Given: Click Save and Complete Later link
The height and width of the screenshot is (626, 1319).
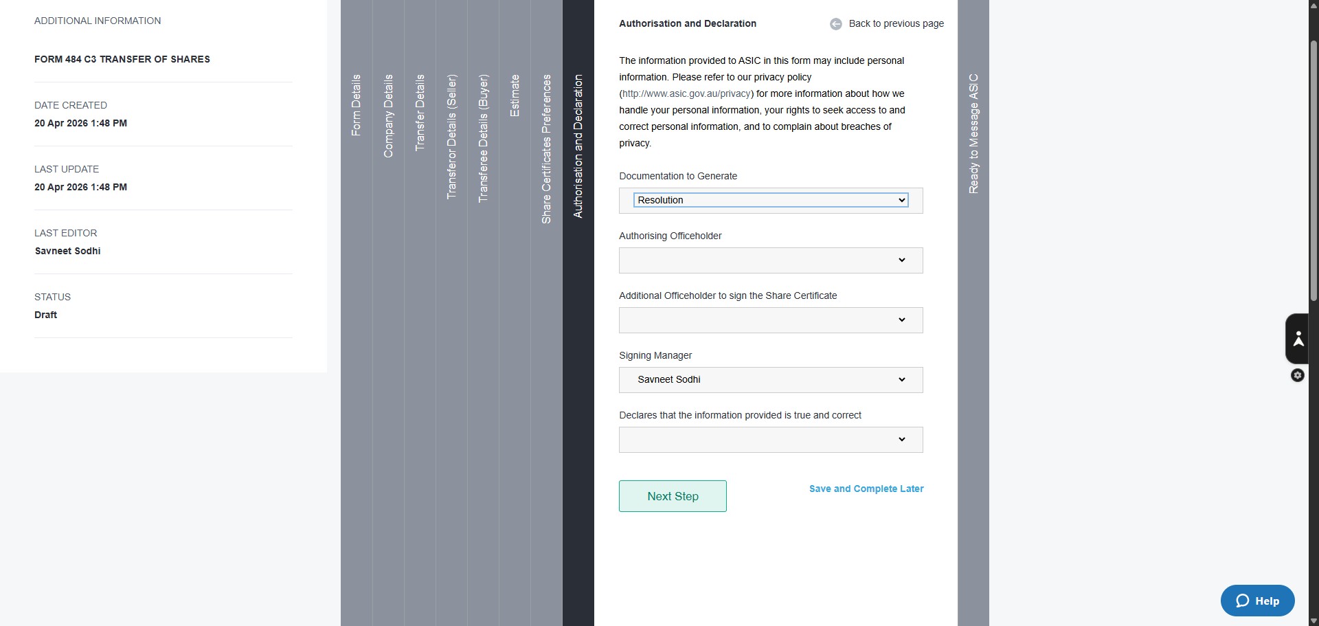Looking at the screenshot, I should point(866,489).
